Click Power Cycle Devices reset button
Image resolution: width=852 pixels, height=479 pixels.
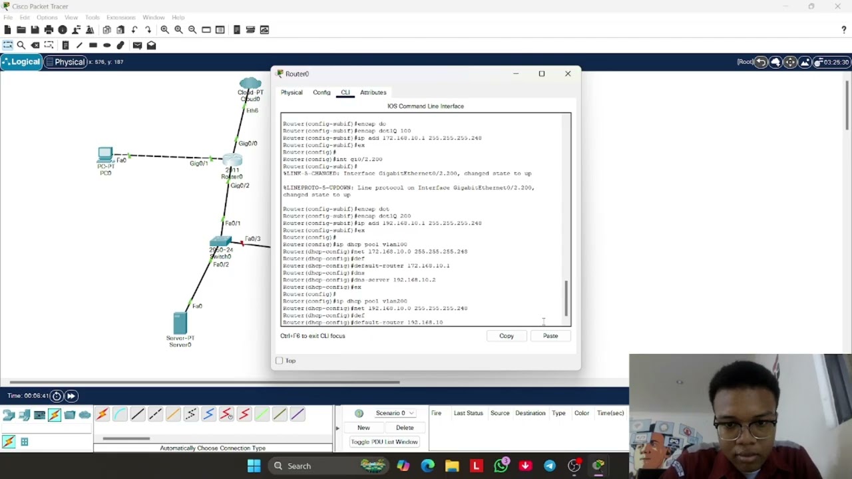57,396
